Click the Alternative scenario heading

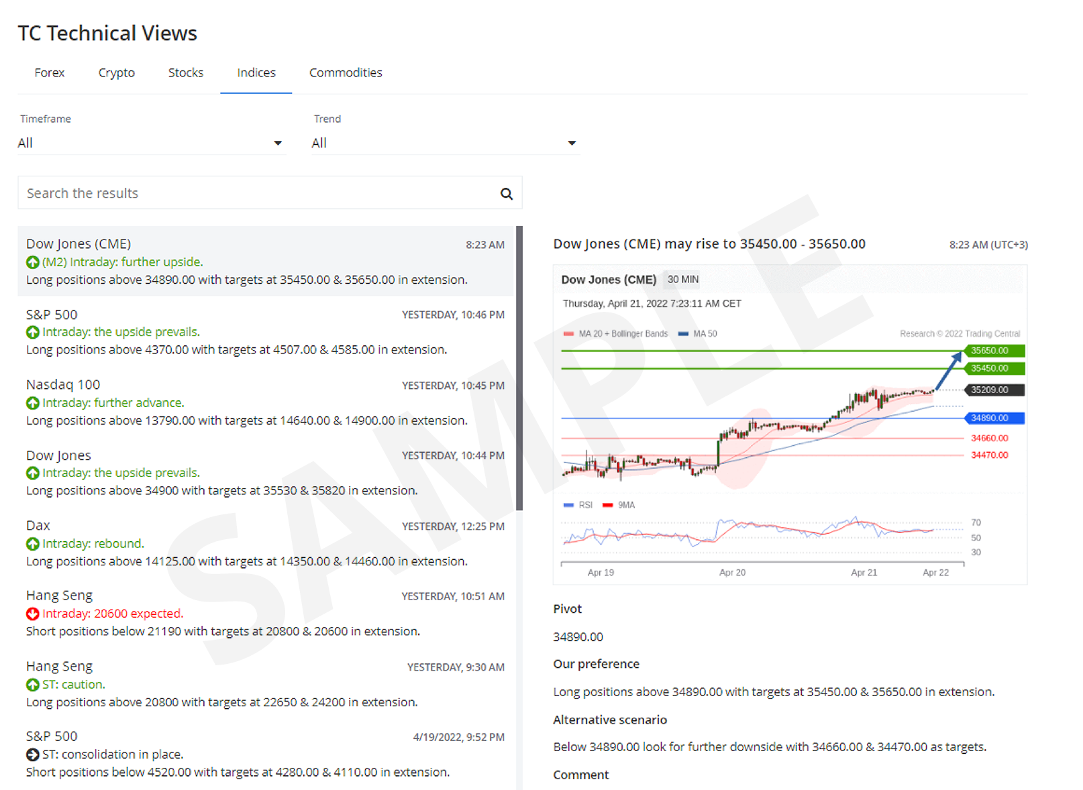tap(610, 720)
